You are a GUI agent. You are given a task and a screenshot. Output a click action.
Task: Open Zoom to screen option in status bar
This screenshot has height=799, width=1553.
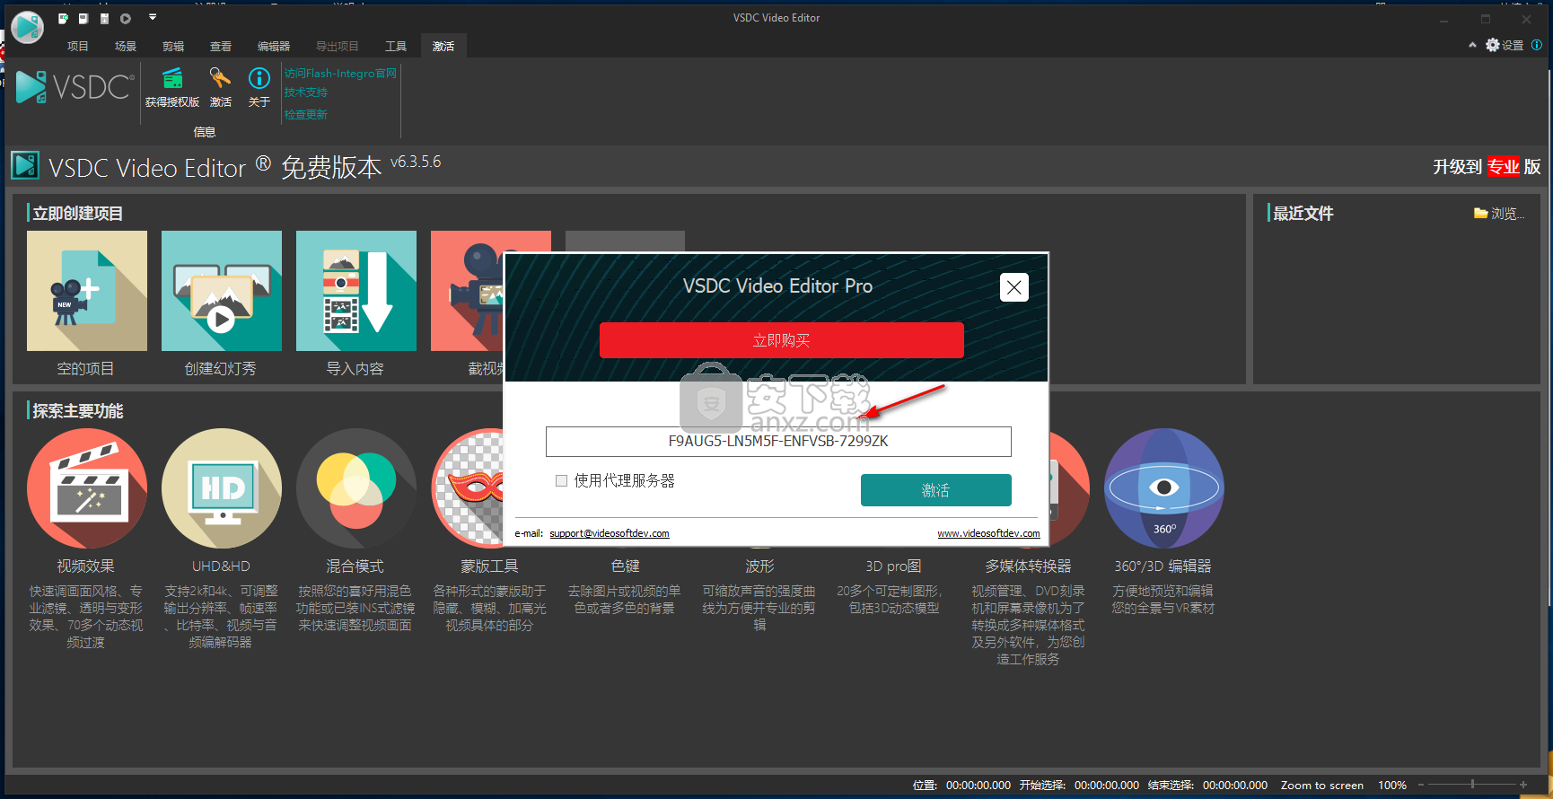coord(1321,786)
